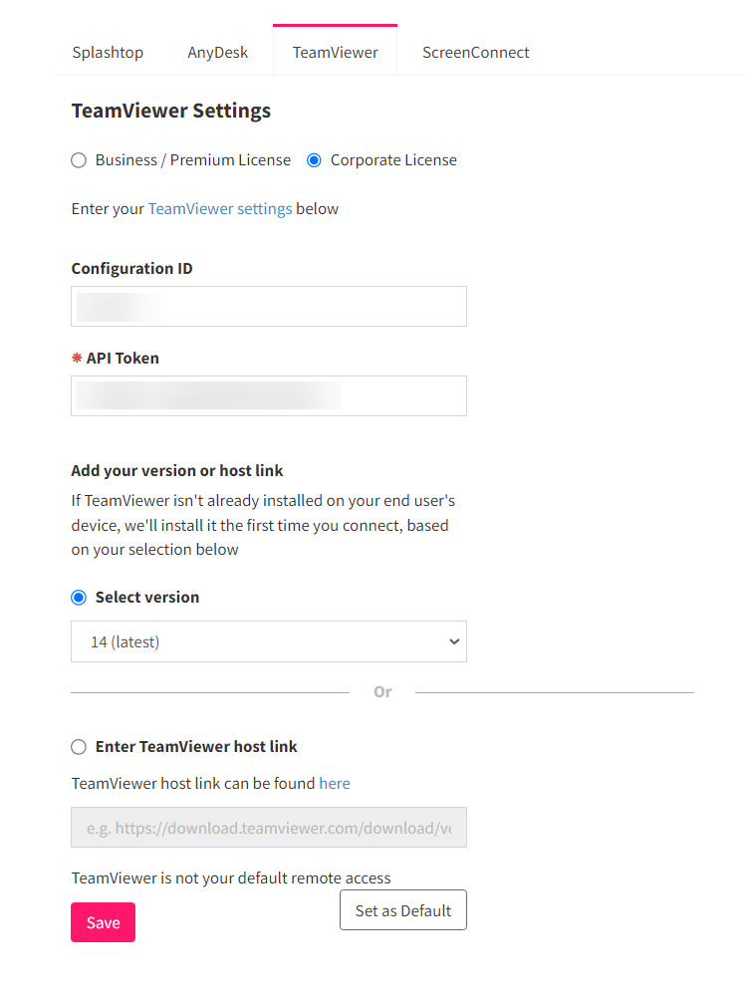Set TeamViewer as default remote access
The width and height of the screenshot is (747, 1001).
[x=402, y=909]
